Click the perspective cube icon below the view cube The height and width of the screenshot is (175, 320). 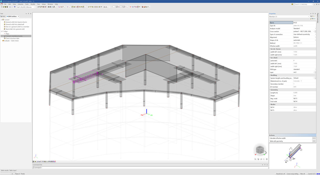point(258,159)
